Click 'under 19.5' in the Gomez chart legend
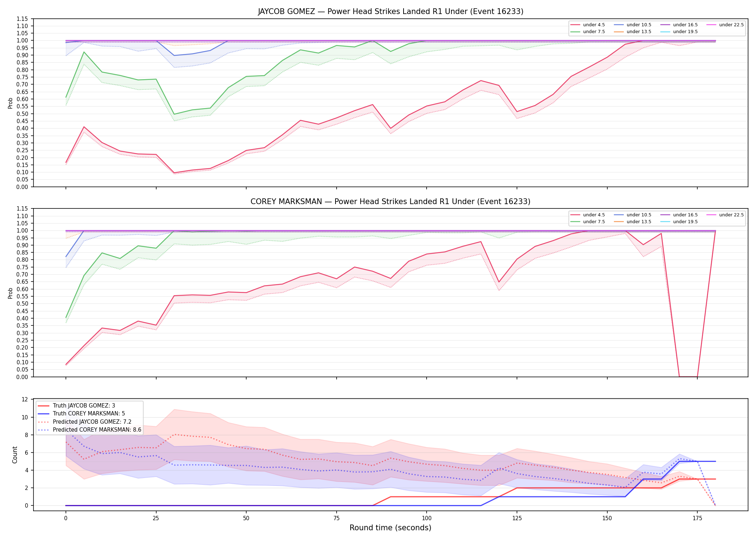The width and height of the screenshot is (756, 540). [685, 32]
